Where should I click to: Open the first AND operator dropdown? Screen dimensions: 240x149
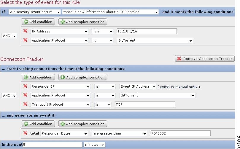pyautogui.click(x=9, y=36)
